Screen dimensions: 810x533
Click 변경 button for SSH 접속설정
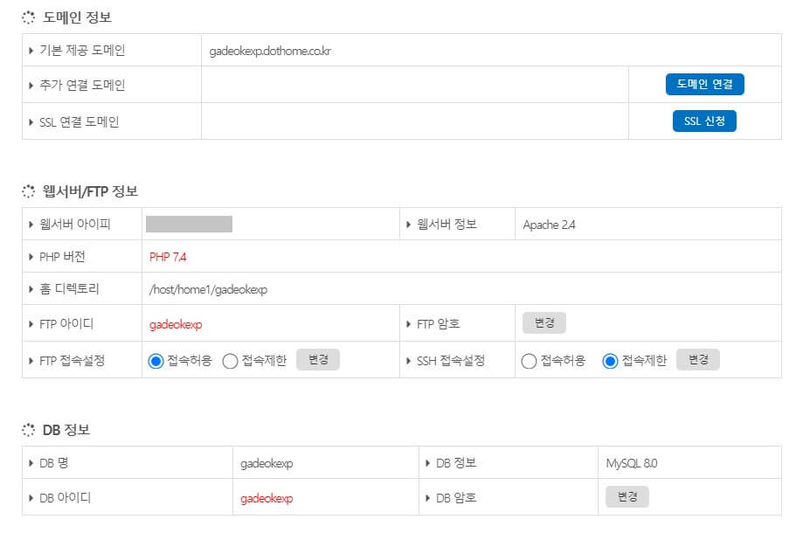[698, 359]
